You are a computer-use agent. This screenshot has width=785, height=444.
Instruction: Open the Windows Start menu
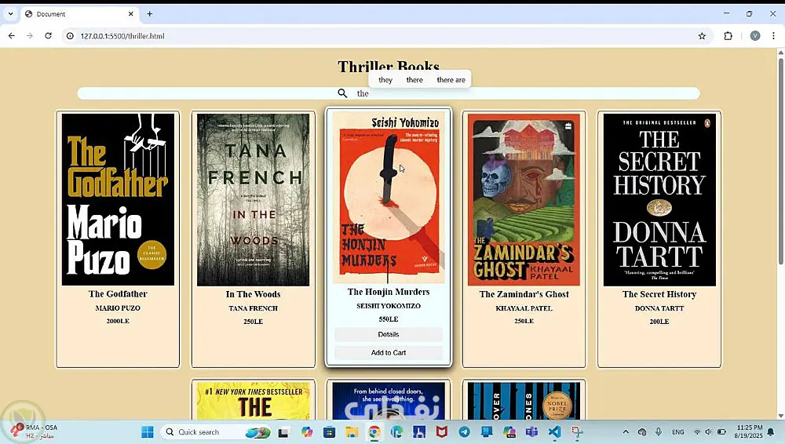pyautogui.click(x=148, y=431)
